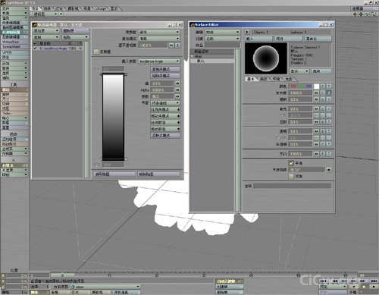Viewport: 379px width, 295px height.
Task: Open Specularity envelope E button
Action: (323, 109)
